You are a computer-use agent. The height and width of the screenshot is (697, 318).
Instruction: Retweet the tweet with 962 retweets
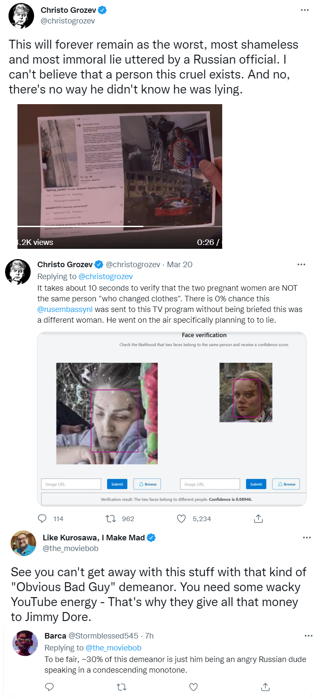(111, 519)
